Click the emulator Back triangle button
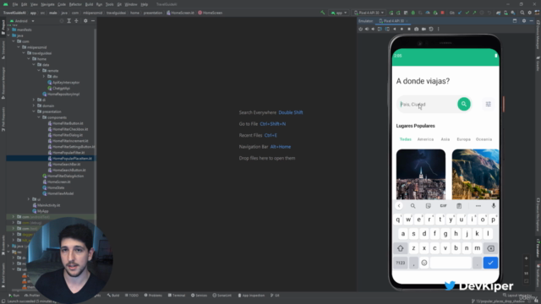 [395, 29]
